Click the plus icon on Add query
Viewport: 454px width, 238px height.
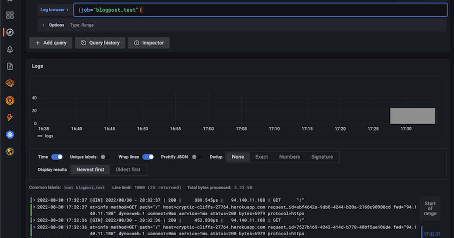point(37,43)
